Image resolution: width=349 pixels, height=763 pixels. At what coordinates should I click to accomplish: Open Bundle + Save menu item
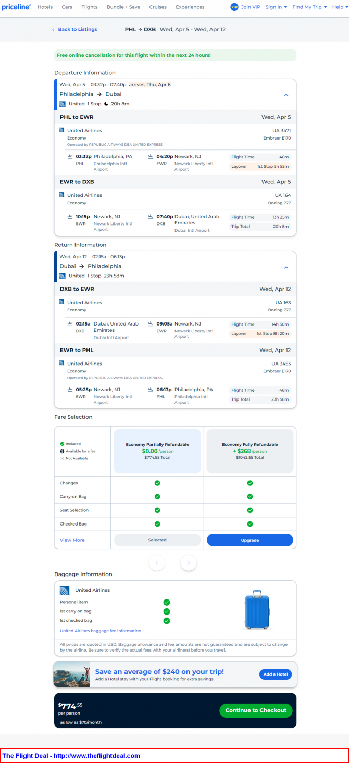point(123,7)
